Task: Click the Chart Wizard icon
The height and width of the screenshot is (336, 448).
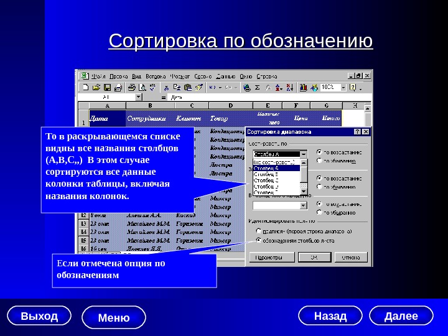Action: pyautogui.click(x=303, y=88)
